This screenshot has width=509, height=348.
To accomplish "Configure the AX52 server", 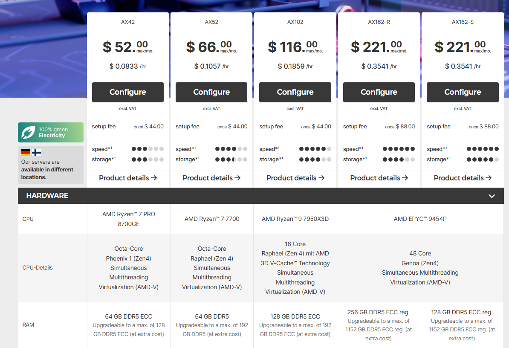I will pyautogui.click(x=211, y=92).
